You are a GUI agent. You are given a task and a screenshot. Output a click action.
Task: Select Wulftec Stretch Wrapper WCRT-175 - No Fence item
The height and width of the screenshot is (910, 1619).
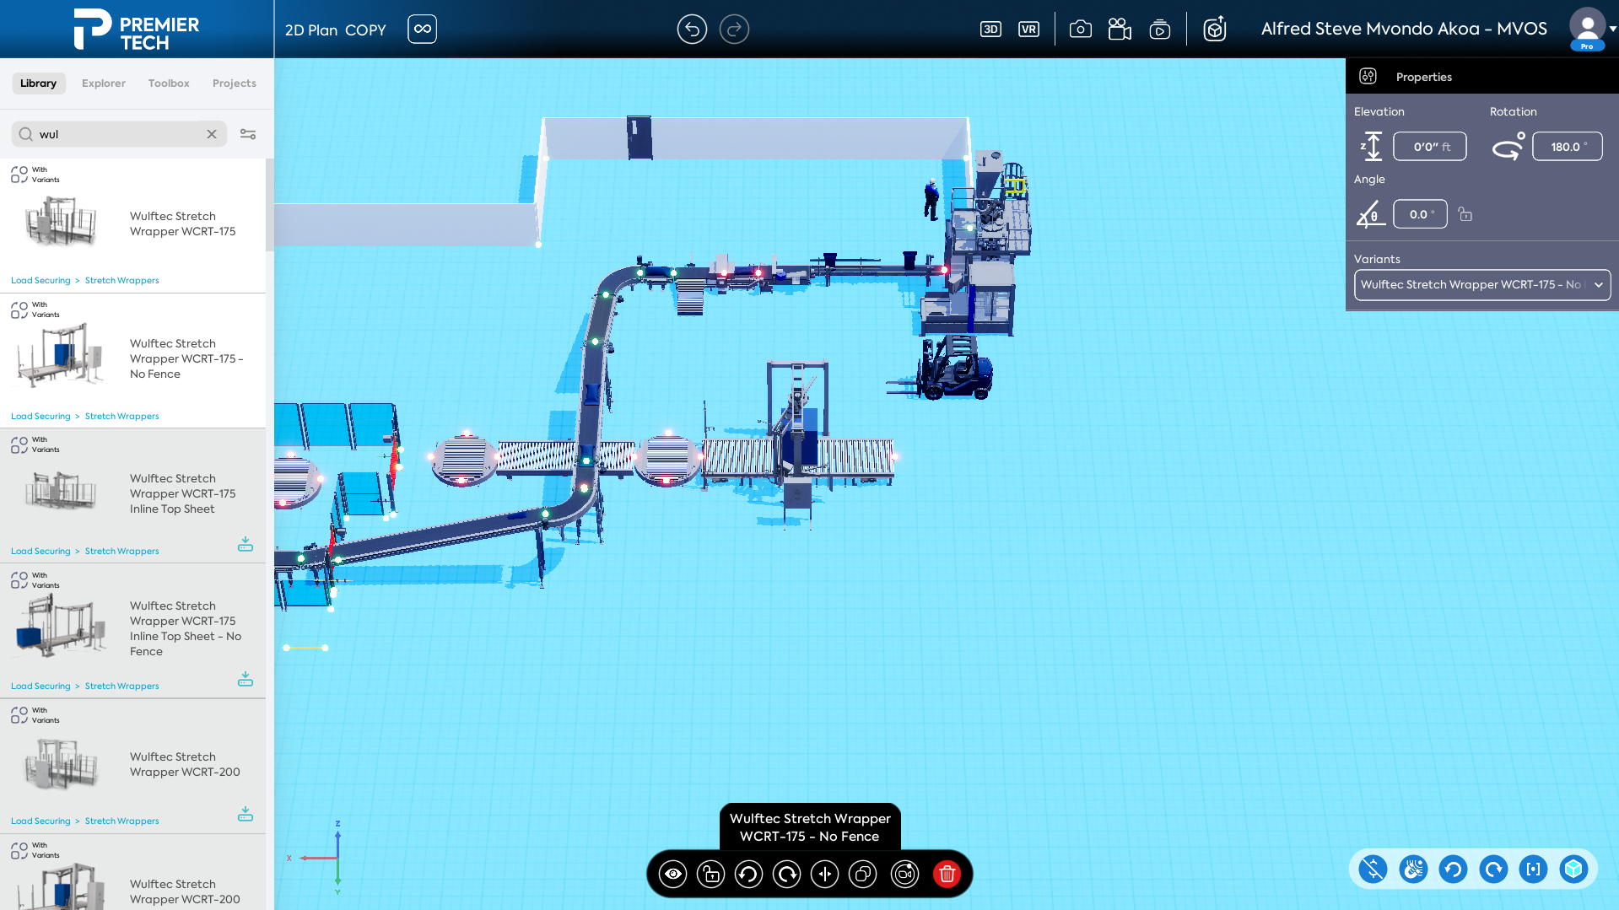133,360
